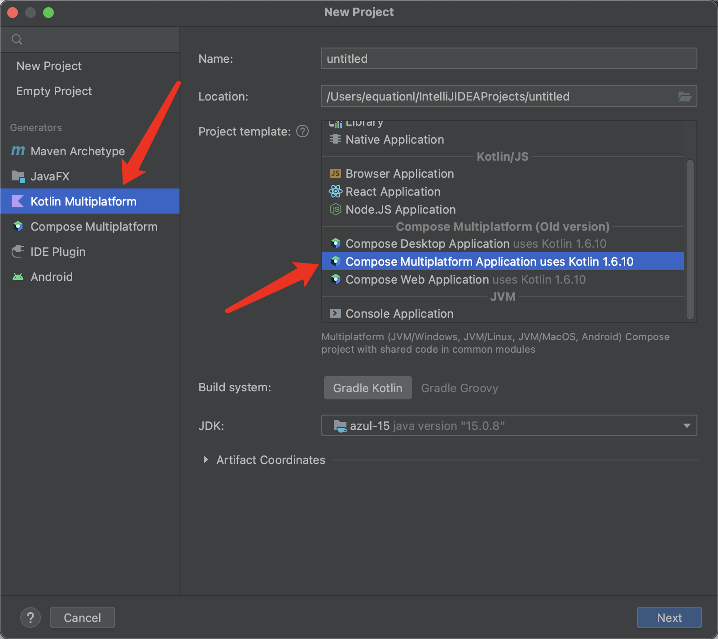Open the JDK dropdown arrow
This screenshot has width=718, height=639.
click(687, 425)
